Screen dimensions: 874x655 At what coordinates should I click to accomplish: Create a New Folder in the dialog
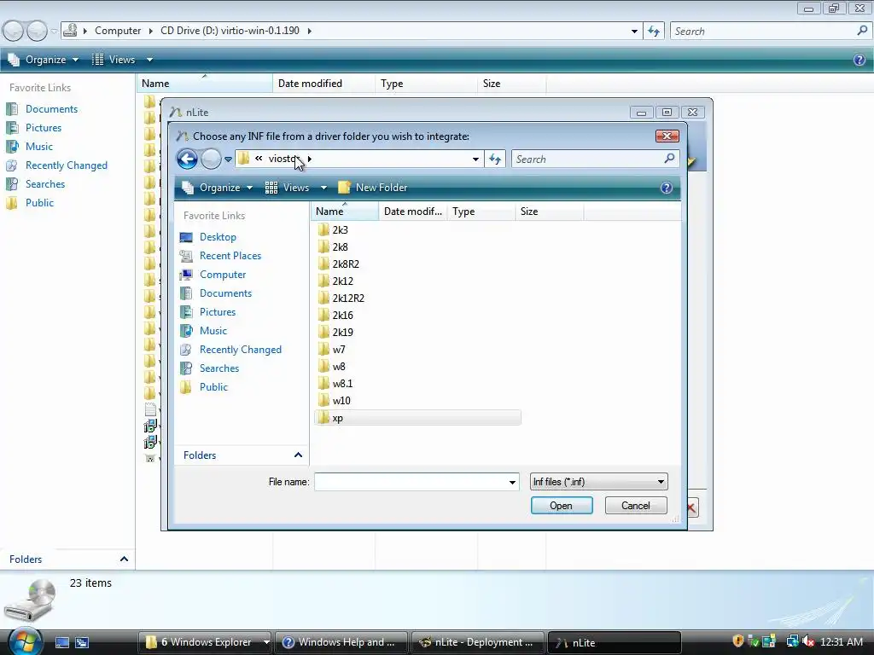point(373,188)
